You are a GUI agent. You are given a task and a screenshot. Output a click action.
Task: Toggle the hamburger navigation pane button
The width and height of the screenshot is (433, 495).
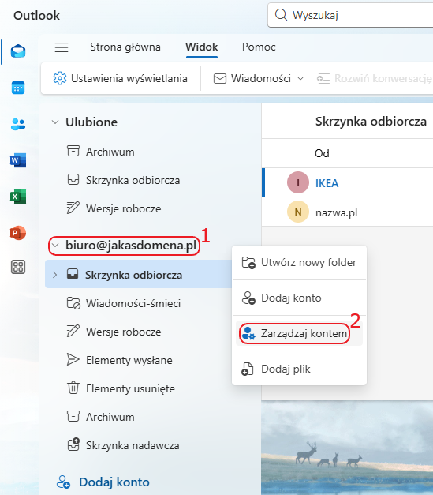[x=62, y=47]
